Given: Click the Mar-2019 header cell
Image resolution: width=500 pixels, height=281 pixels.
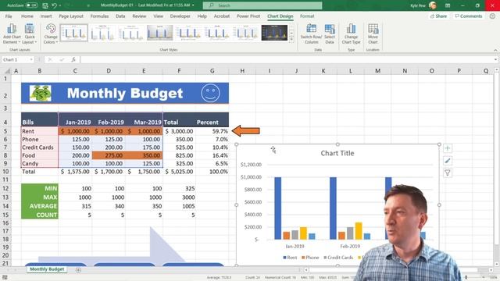Looking at the screenshot, I should 144,119.
